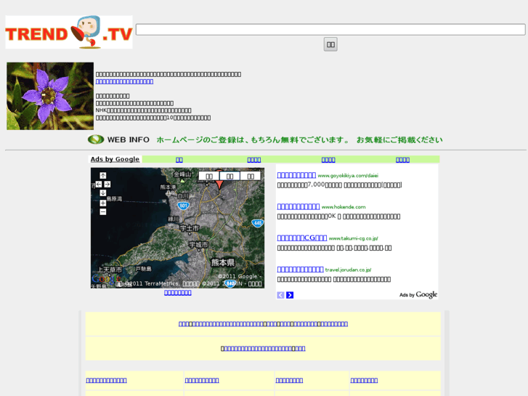The image size is (528, 396).
Task: Click the map label 上天草市
Action: 110,270
